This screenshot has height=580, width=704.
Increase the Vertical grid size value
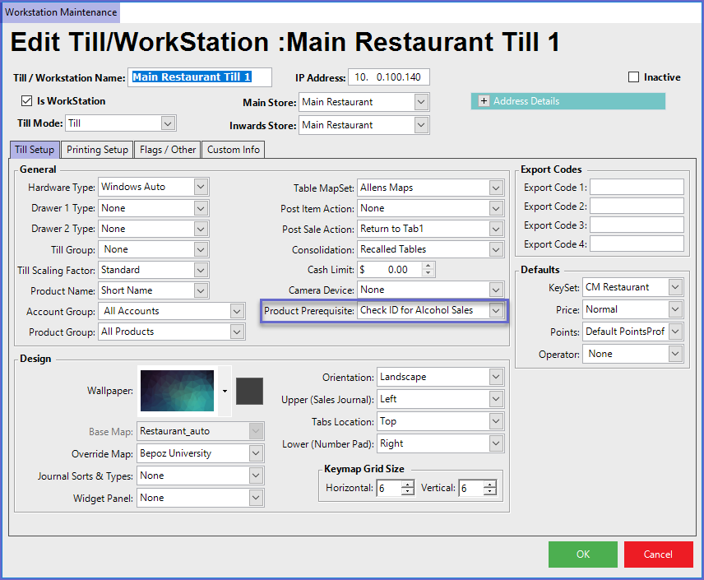[x=490, y=485]
